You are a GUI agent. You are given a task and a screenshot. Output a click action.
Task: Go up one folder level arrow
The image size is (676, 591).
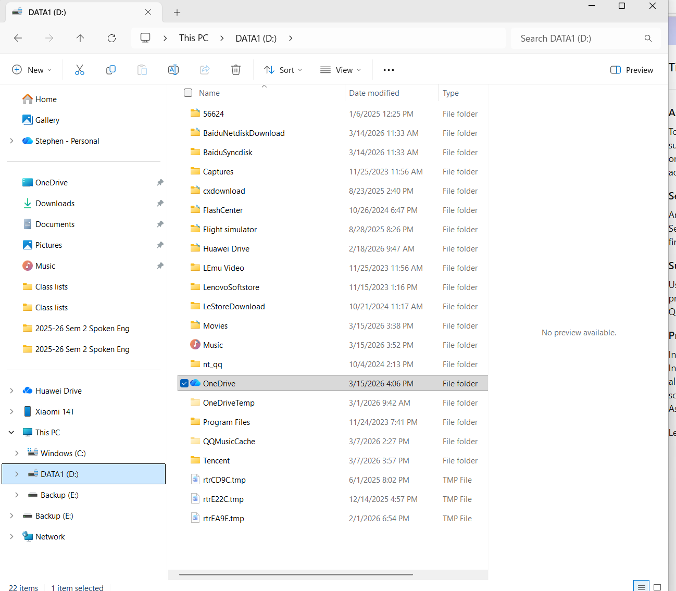tap(80, 38)
